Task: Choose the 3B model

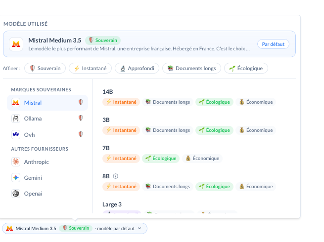Action: 106,120
